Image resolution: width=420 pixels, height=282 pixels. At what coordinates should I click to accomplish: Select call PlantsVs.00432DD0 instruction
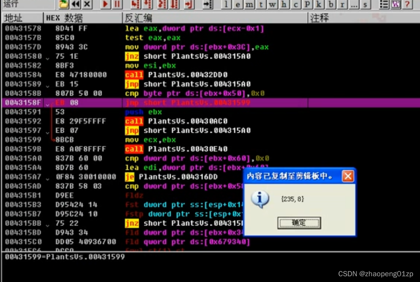176,75
